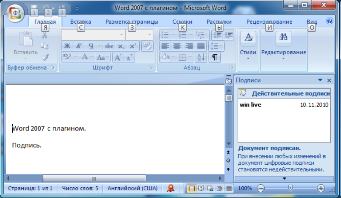Image resolution: width=341 pixels, height=198 pixels.
Task: Switch to Full Screen Reading view
Action: (x=201, y=188)
